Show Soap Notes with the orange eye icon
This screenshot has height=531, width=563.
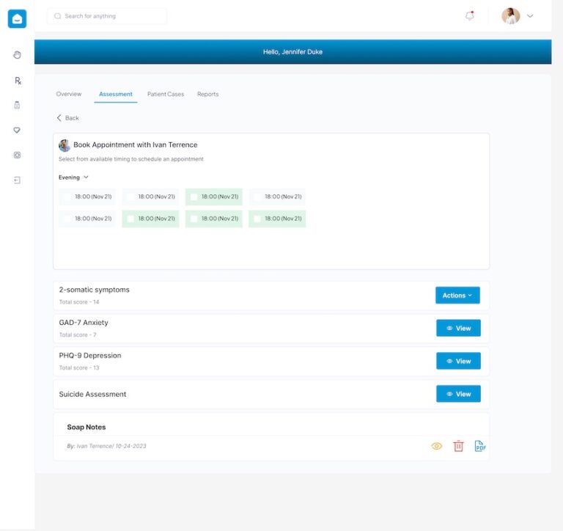[437, 446]
